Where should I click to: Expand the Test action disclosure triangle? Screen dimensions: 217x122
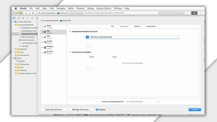[43, 37]
